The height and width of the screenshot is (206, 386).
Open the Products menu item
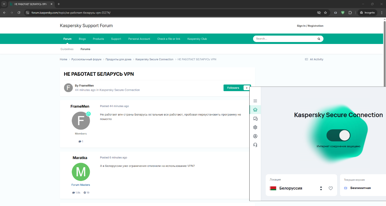click(x=98, y=39)
